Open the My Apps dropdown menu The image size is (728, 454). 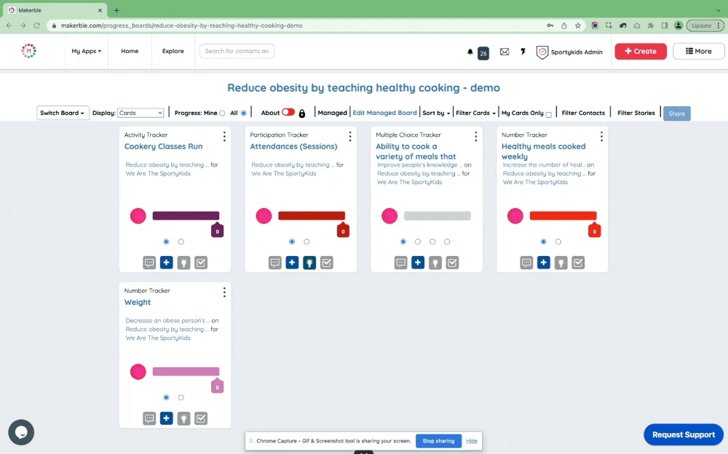[x=87, y=51]
